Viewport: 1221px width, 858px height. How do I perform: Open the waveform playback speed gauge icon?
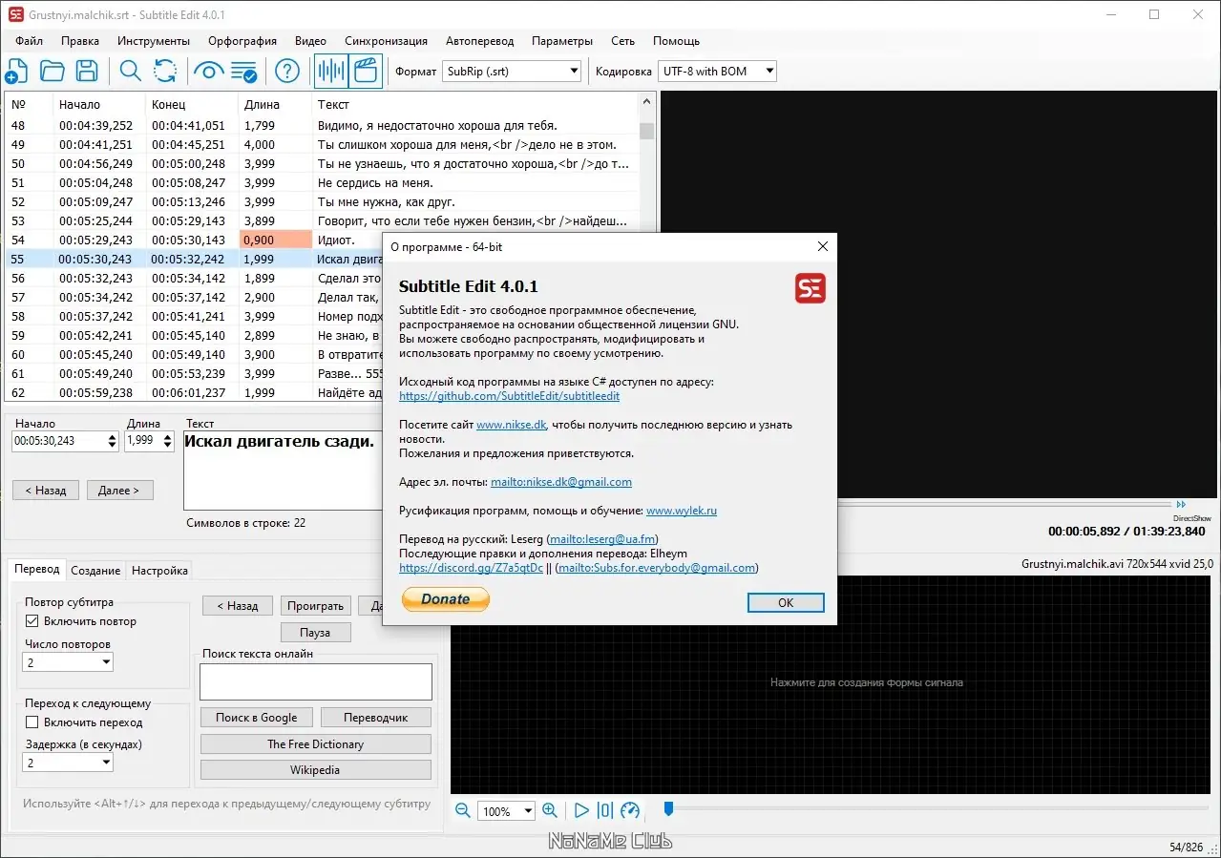pos(629,810)
